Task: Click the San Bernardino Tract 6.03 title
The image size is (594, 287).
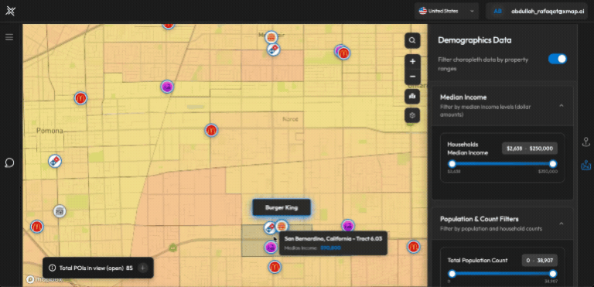Action: (x=333, y=238)
